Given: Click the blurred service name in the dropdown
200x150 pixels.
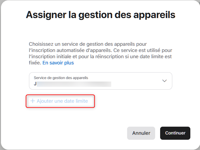Looking at the screenshot, I should coord(74,84).
